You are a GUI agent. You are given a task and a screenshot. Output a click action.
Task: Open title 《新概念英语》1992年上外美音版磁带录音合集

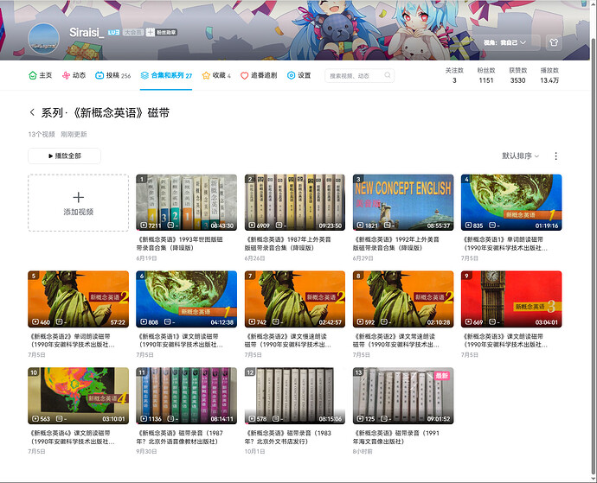[396, 244]
